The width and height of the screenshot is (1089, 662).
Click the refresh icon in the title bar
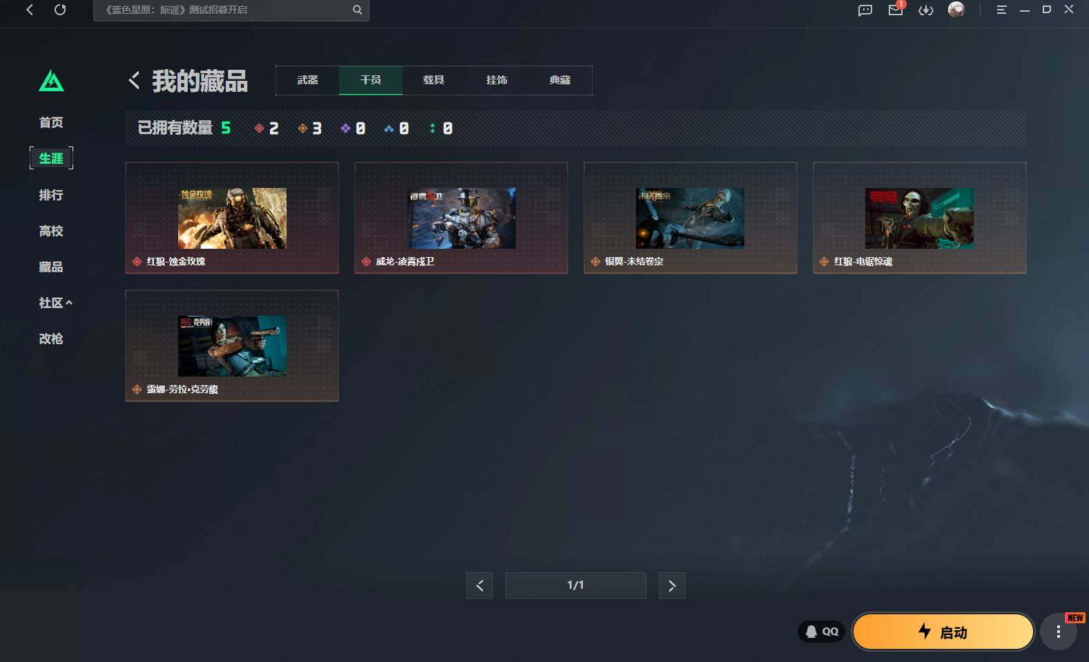click(60, 10)
